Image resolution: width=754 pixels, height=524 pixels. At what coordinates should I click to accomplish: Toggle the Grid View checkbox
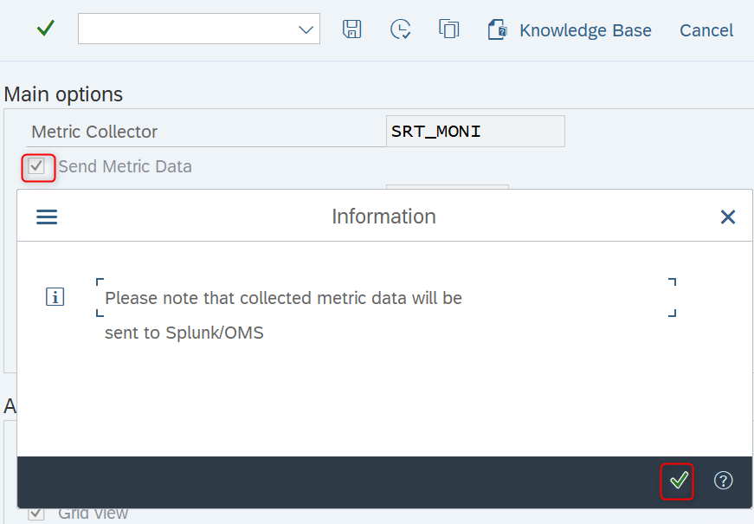[x=36, y=514]
